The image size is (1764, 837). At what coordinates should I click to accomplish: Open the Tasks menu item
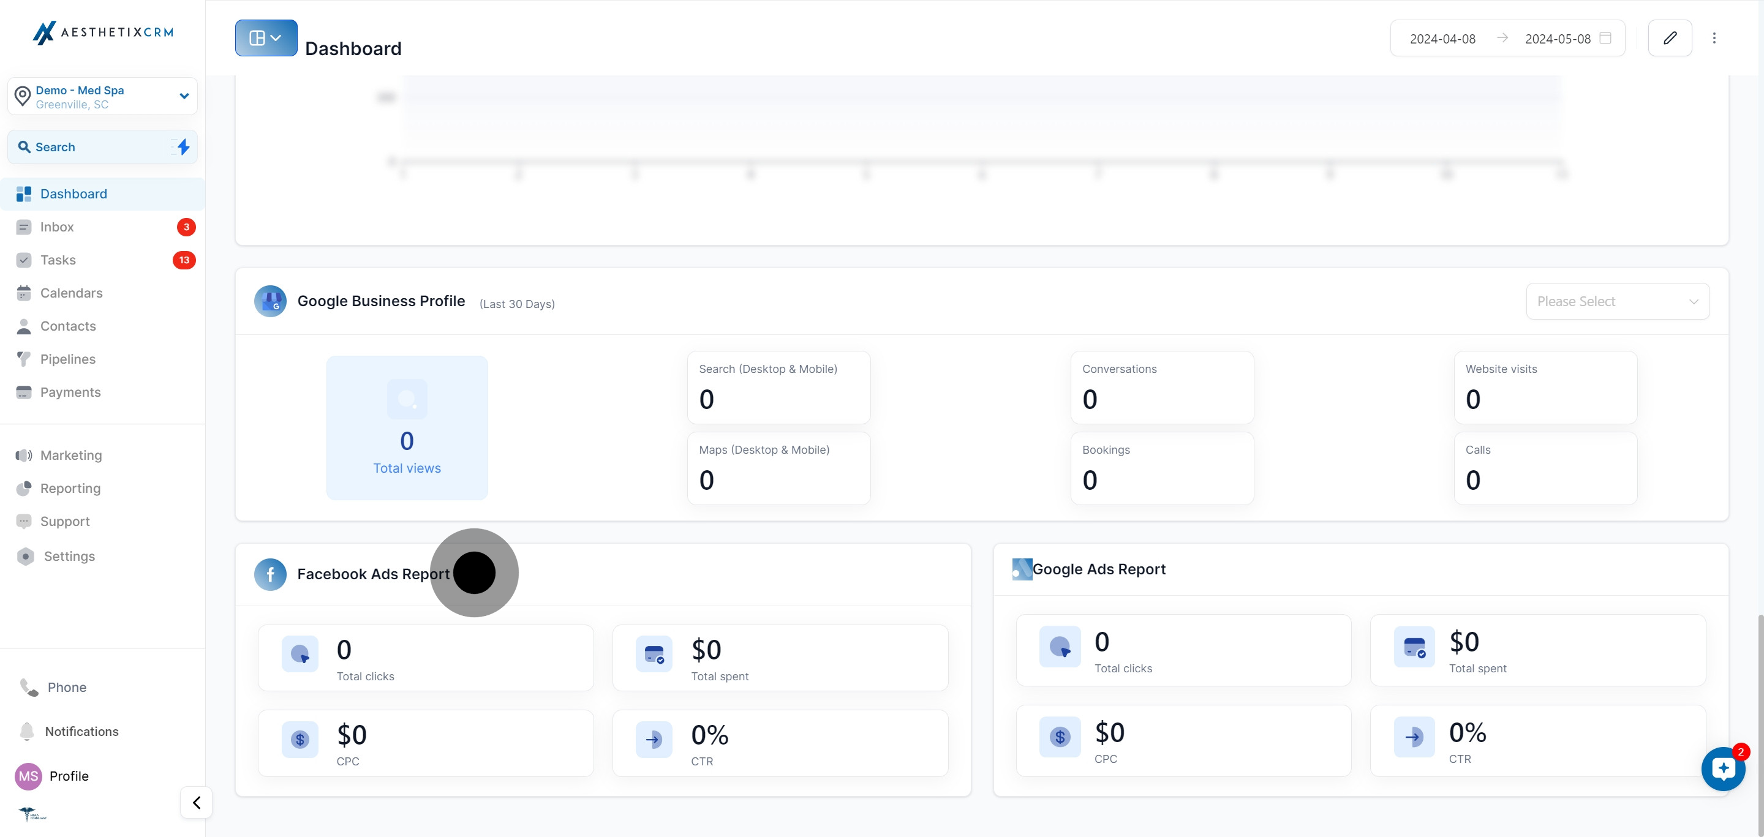(x=58, y=260)
